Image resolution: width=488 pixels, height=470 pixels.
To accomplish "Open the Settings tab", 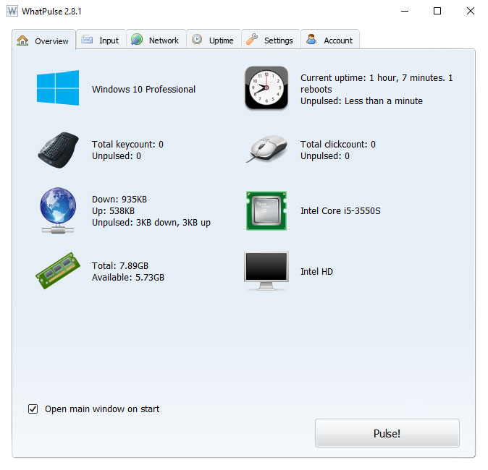I will click(271, 40).
